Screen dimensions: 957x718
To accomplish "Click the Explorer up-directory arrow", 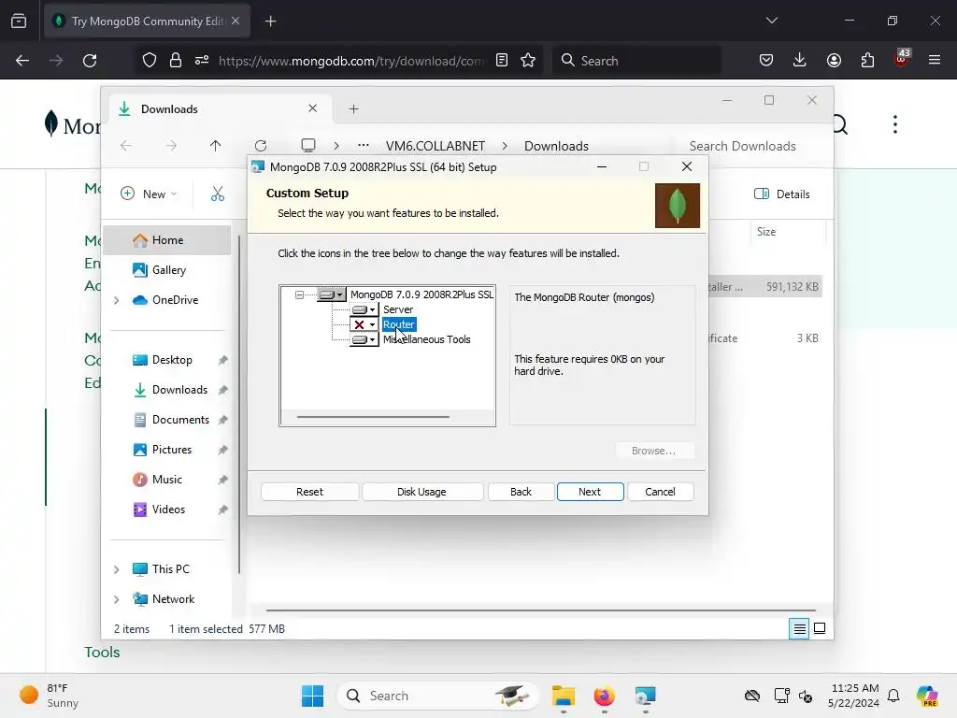I will click(x=215, y=145).
